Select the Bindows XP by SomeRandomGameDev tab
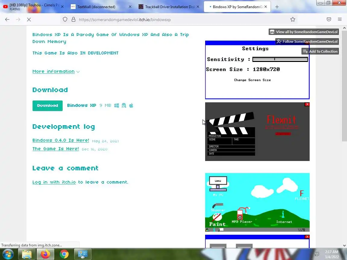347x260 pixels. [x=237, y=7]
